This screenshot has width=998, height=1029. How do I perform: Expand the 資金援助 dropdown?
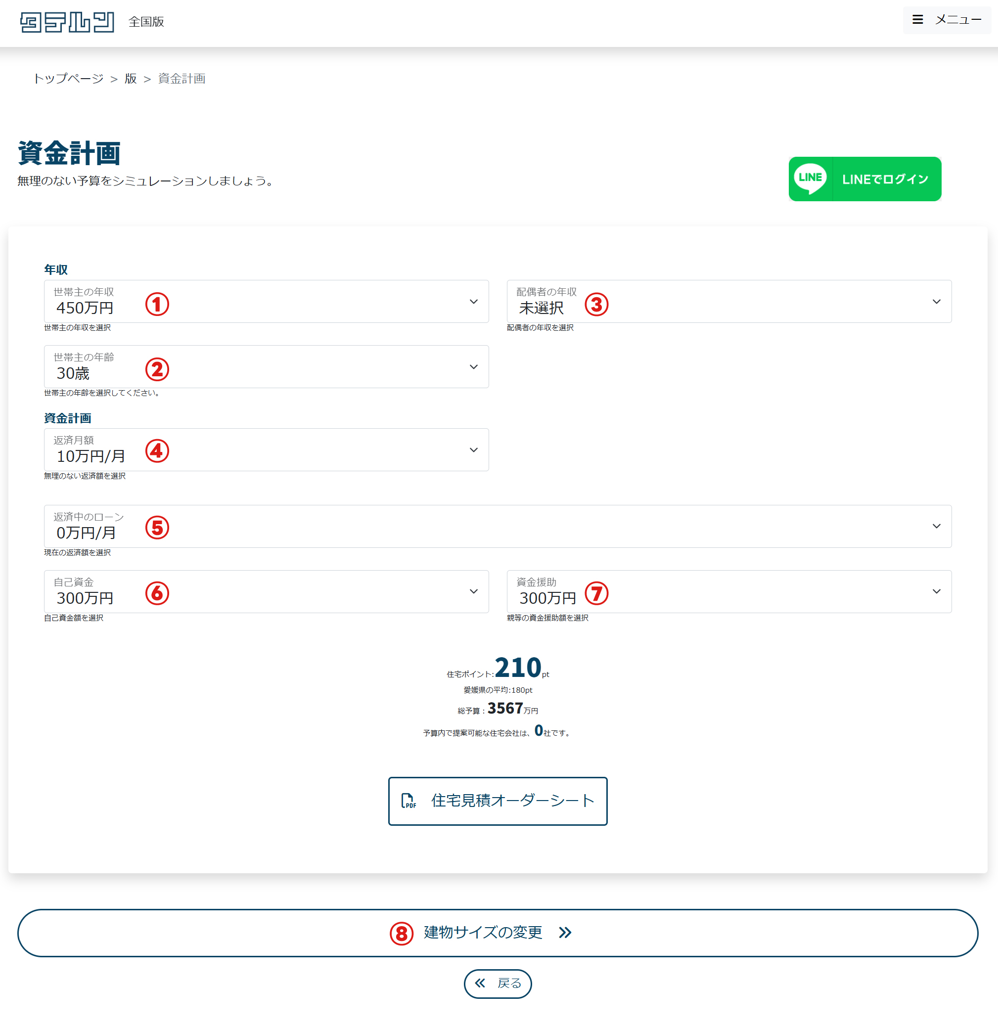728,592
